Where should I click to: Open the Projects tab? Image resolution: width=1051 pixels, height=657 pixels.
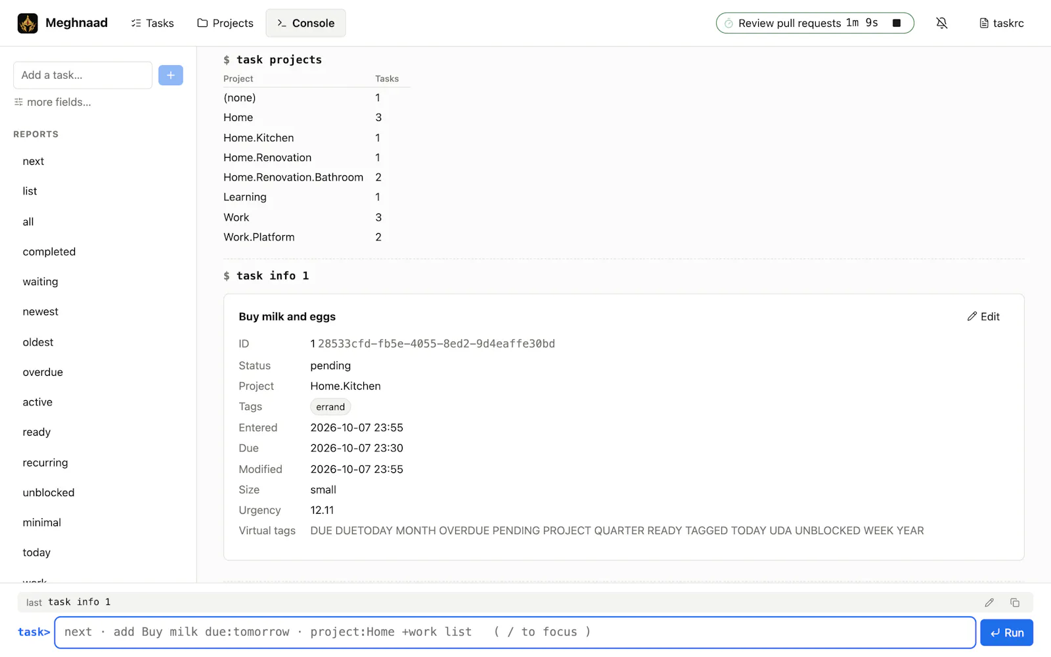[225, 23]
